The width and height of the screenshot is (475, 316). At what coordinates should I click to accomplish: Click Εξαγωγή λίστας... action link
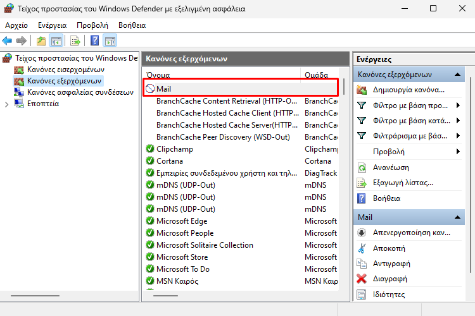coord(403,183)
